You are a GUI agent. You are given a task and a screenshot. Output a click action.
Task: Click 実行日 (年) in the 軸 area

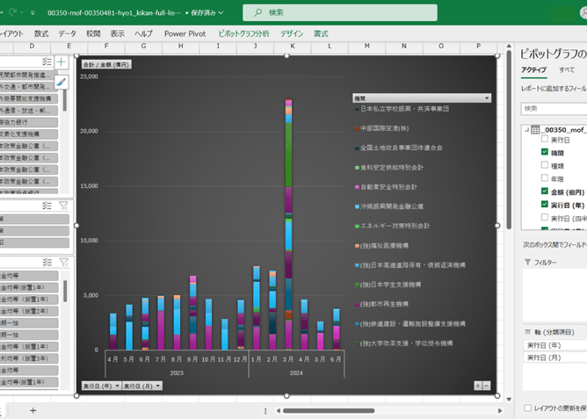(555, 345)
